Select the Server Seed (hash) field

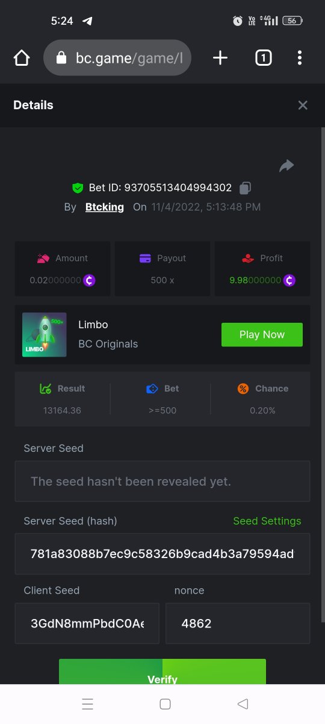pyautogui.click(x=162, y=554)
